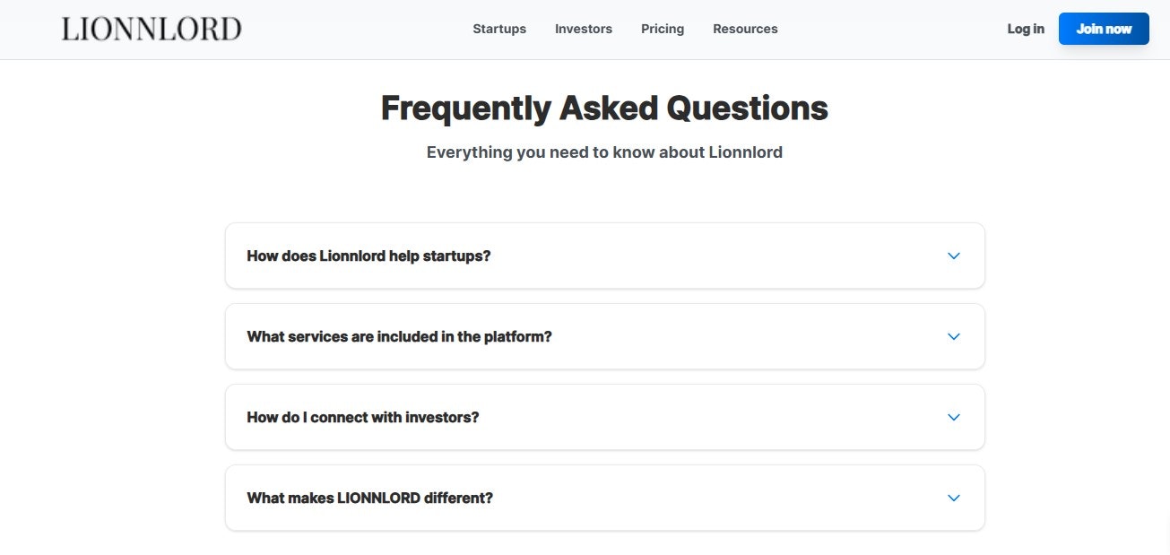Select Pricing in the navigation bar
Viewport: 1170px width, 555px height.
(663, 29)
